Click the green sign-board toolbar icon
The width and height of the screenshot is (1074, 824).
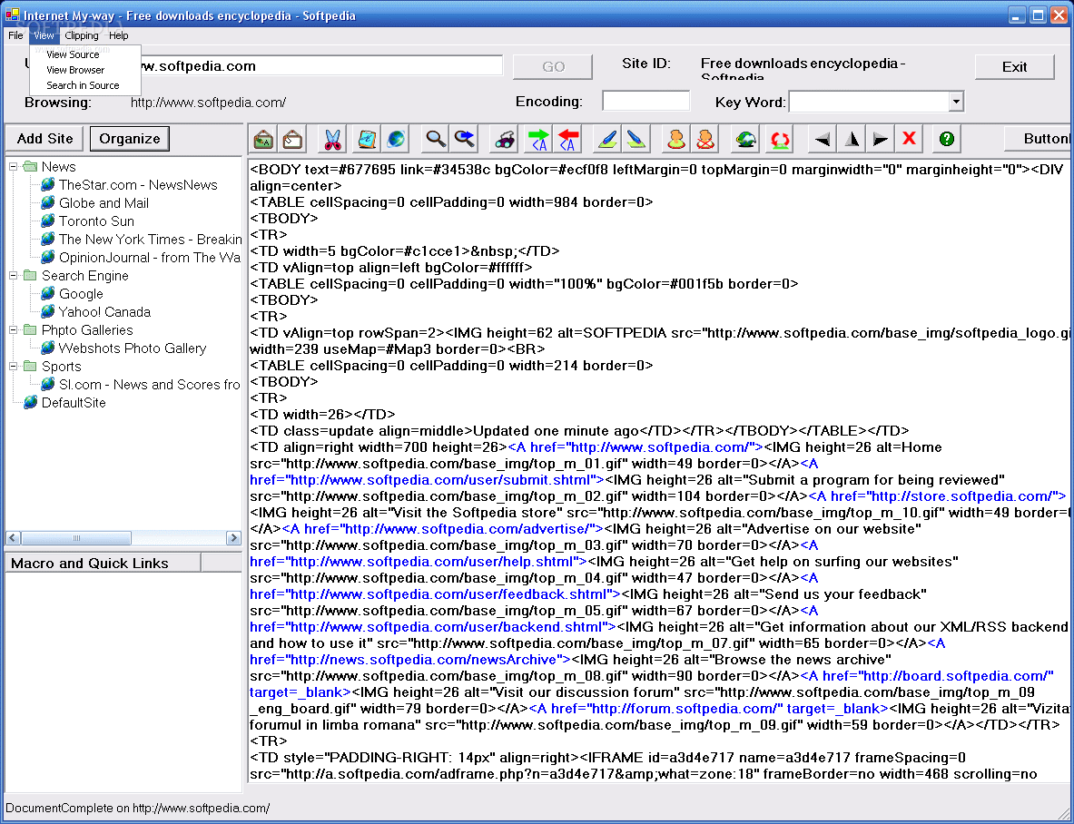click(263, 139)
